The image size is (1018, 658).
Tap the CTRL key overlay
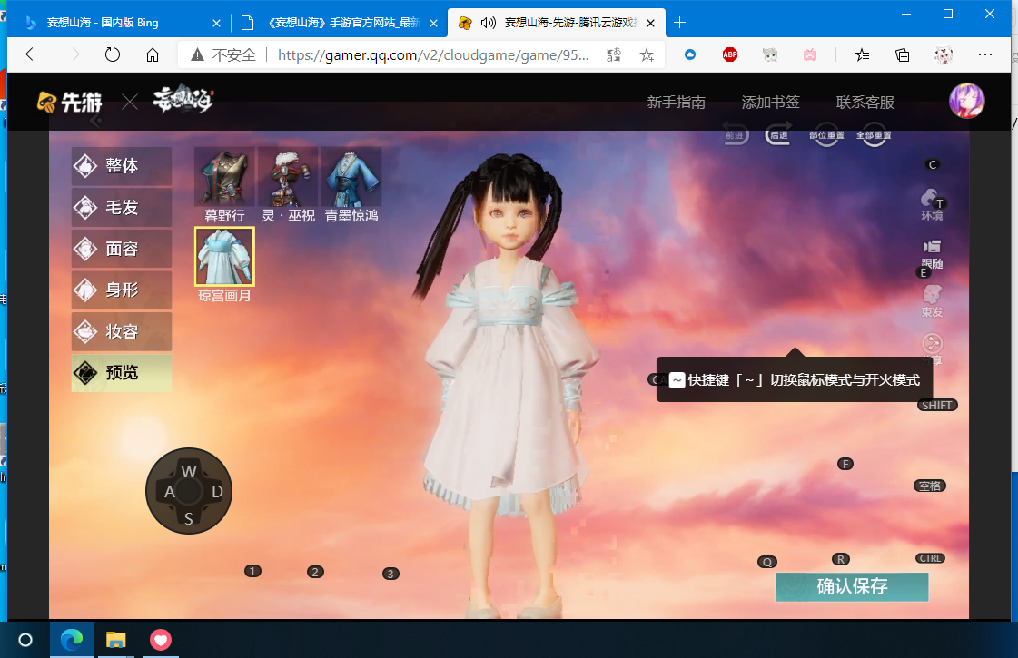coord(930,558)
